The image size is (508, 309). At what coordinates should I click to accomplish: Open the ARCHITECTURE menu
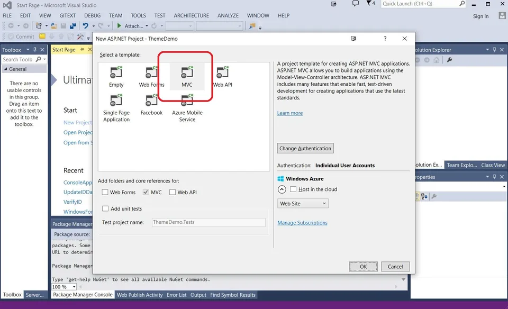tap(192, 15)
